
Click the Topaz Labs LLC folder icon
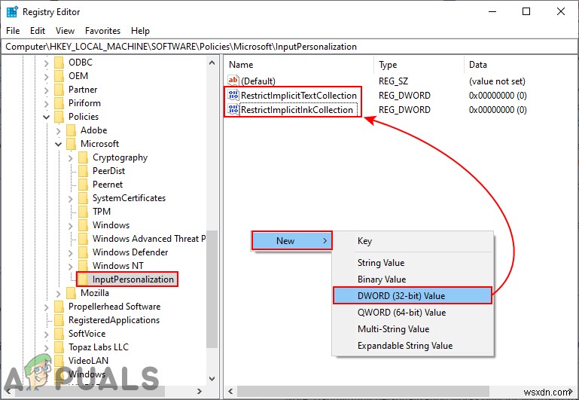tap(59, 347)
